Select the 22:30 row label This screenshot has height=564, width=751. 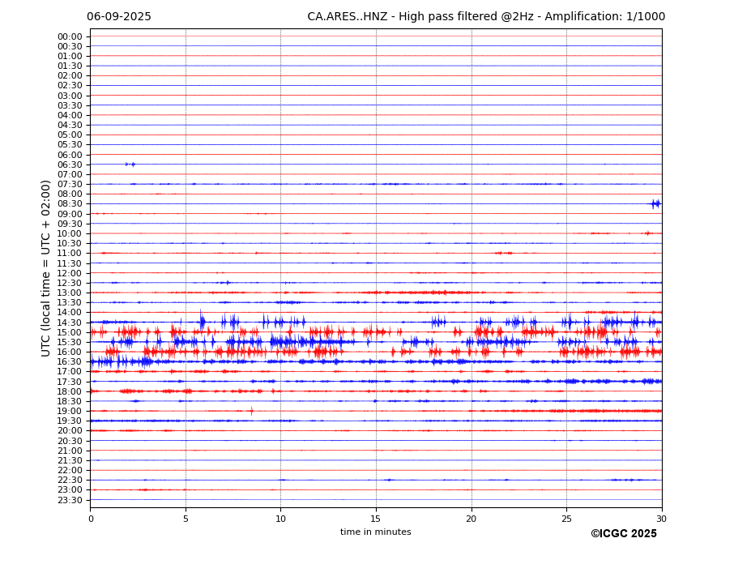[x=70, y=481]
